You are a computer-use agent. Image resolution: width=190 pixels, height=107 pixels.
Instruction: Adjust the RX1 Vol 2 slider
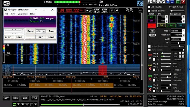tap(166, 56)
